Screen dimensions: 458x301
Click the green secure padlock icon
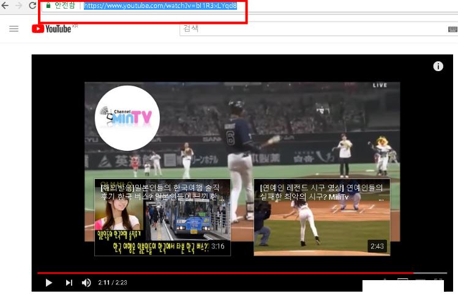(x=48, y=6)
